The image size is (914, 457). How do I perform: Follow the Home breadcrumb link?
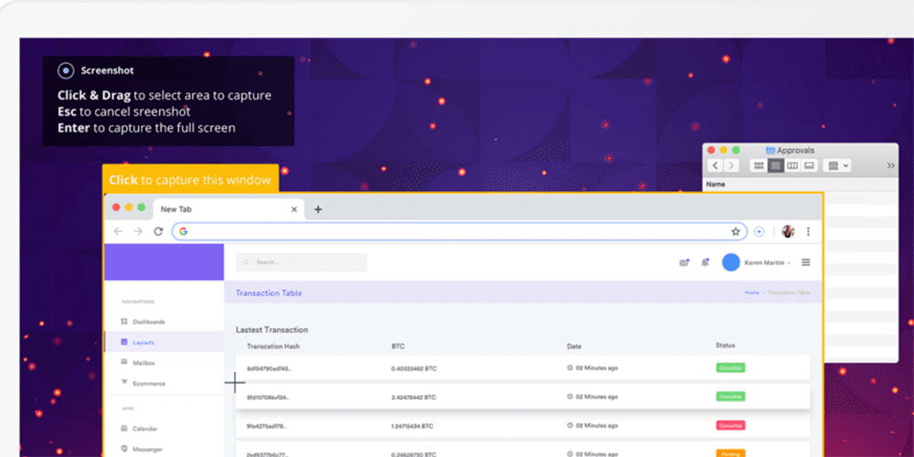(752, 292)
